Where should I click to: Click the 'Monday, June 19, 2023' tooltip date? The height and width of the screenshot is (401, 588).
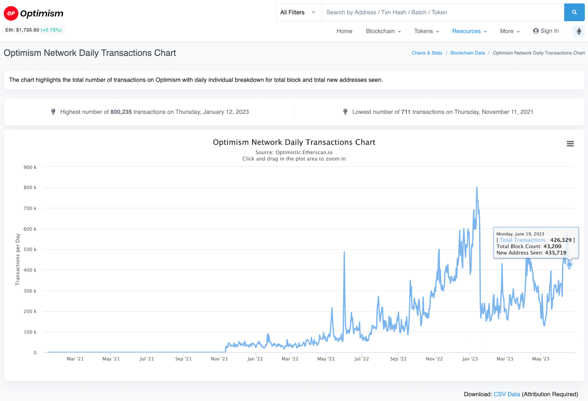pos(520,234)
